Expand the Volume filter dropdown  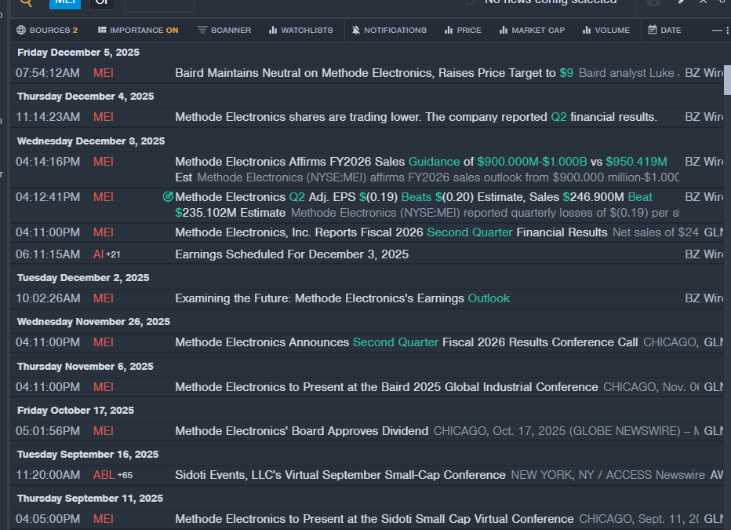606,31
